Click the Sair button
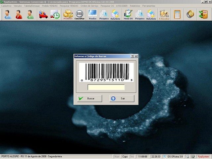This screenshot has height=159, width=212. coord(122,98)
